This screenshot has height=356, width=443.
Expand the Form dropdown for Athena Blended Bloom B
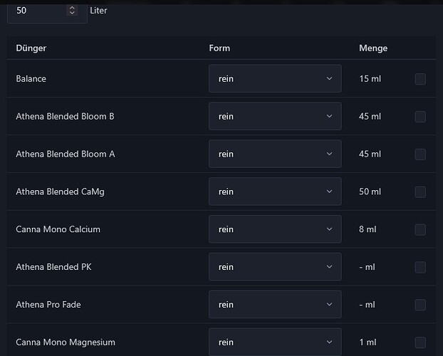pos(274,117)
